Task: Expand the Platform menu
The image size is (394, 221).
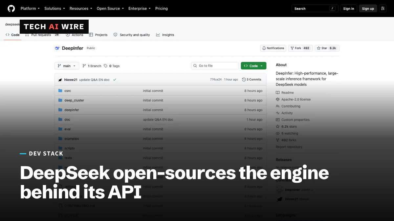Action: [x=30, y=9]
